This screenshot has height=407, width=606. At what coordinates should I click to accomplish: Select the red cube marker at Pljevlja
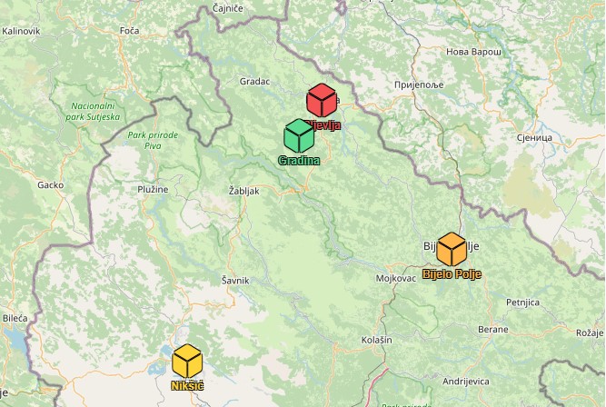tap(322, 100)
